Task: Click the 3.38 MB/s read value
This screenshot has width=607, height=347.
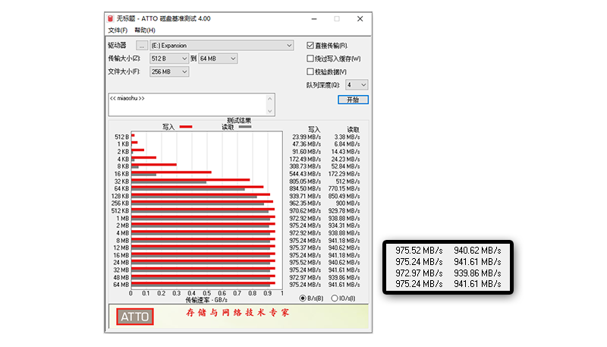Action: click(x=348, y=137)
